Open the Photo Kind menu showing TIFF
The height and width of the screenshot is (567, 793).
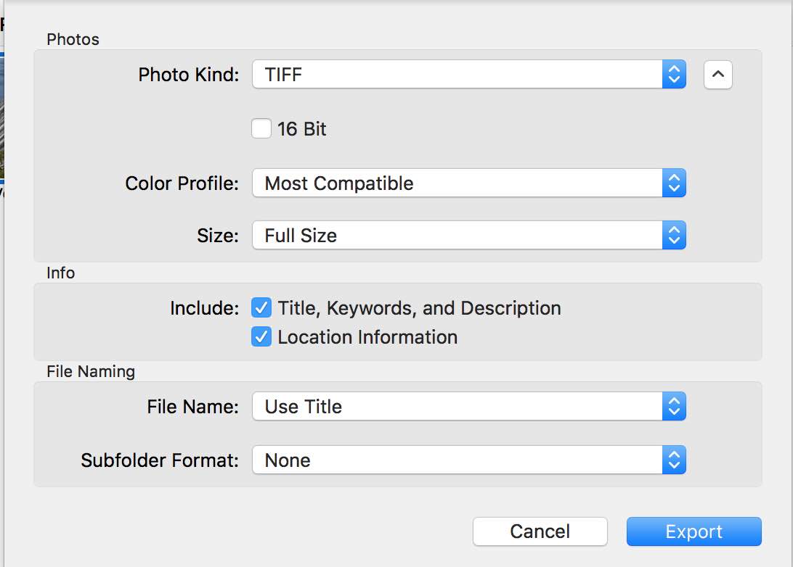(457, 75)
